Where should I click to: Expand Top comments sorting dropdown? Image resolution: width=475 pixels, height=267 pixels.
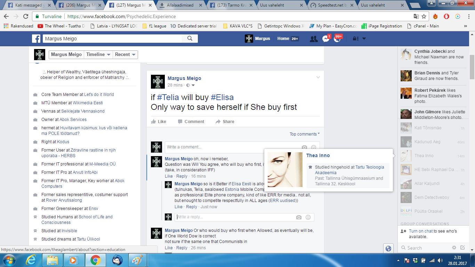[x=305, y=134]
